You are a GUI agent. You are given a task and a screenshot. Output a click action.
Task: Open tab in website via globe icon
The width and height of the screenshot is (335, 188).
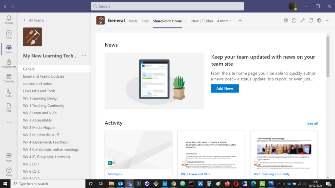[x=319, y=21]
